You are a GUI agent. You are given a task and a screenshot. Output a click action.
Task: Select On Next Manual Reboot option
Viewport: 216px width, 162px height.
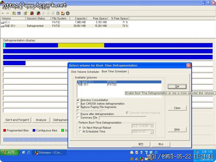[80, 128]
